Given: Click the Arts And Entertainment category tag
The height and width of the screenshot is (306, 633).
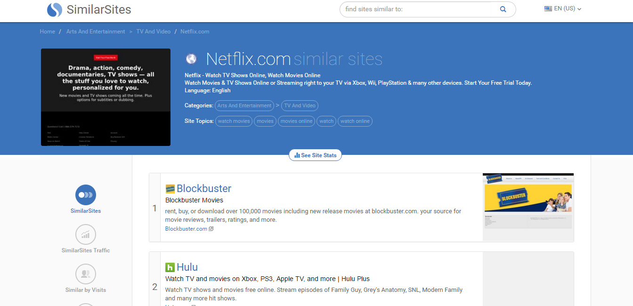Looking at the screenshot, I should click(x=244, y=105).
